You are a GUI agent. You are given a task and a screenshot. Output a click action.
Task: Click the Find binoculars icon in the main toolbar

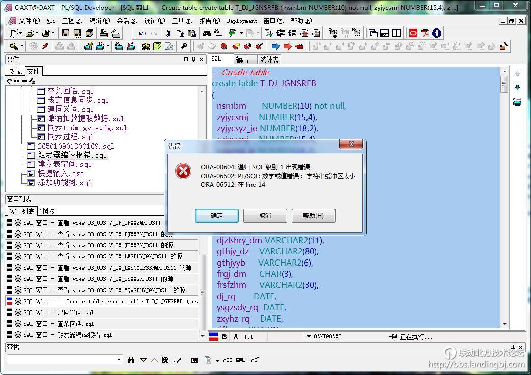[x=207, y=33]
